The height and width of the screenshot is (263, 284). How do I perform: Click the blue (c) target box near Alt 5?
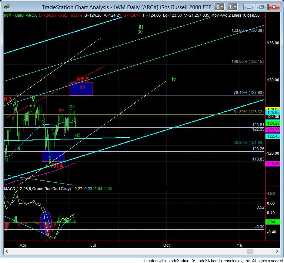tap(81, 89)
